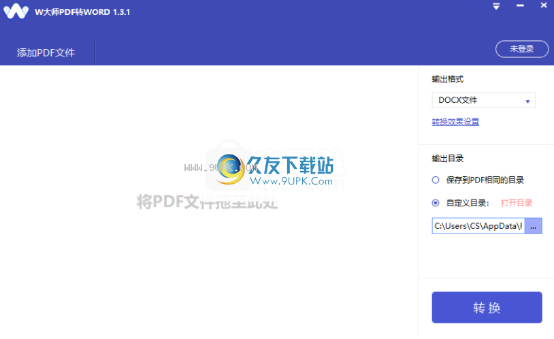This screenshot has height=339, width=554.
Task: Click the 输出目录 label
Action: 447,159
